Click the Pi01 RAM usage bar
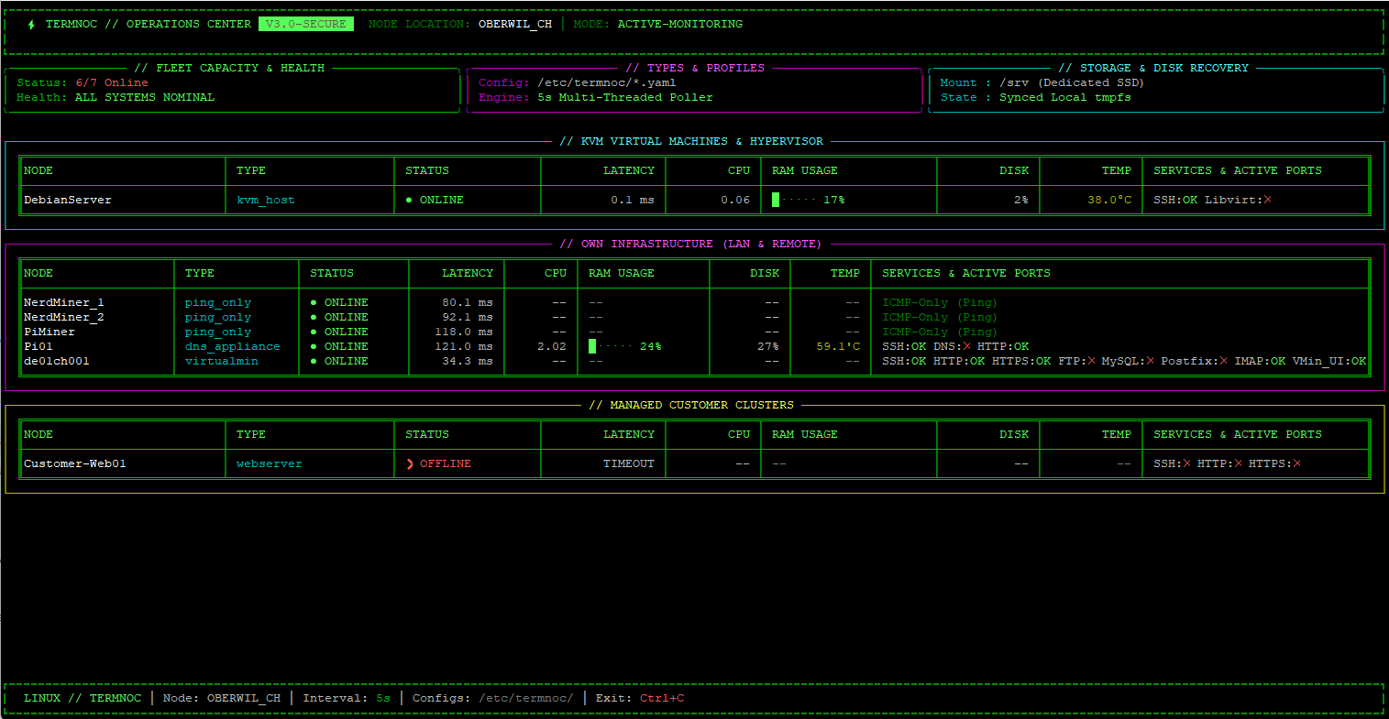This screenshot has width=1389, height=719. point(611,346)
